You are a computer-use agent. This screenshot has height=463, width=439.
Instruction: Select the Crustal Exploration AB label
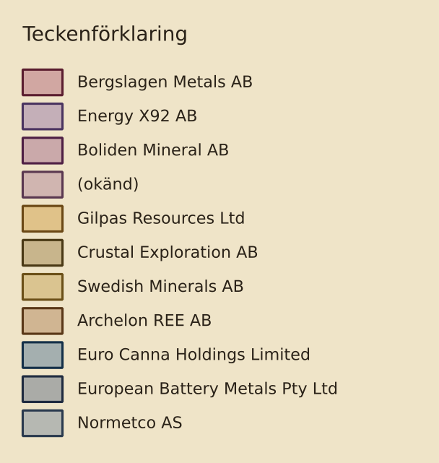tap(168, 253)
